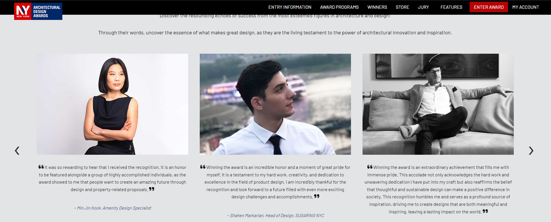Click Shahen Markarian's portrait photo
The width and height of the screenshot is (551, 222).
pos(275,104)
